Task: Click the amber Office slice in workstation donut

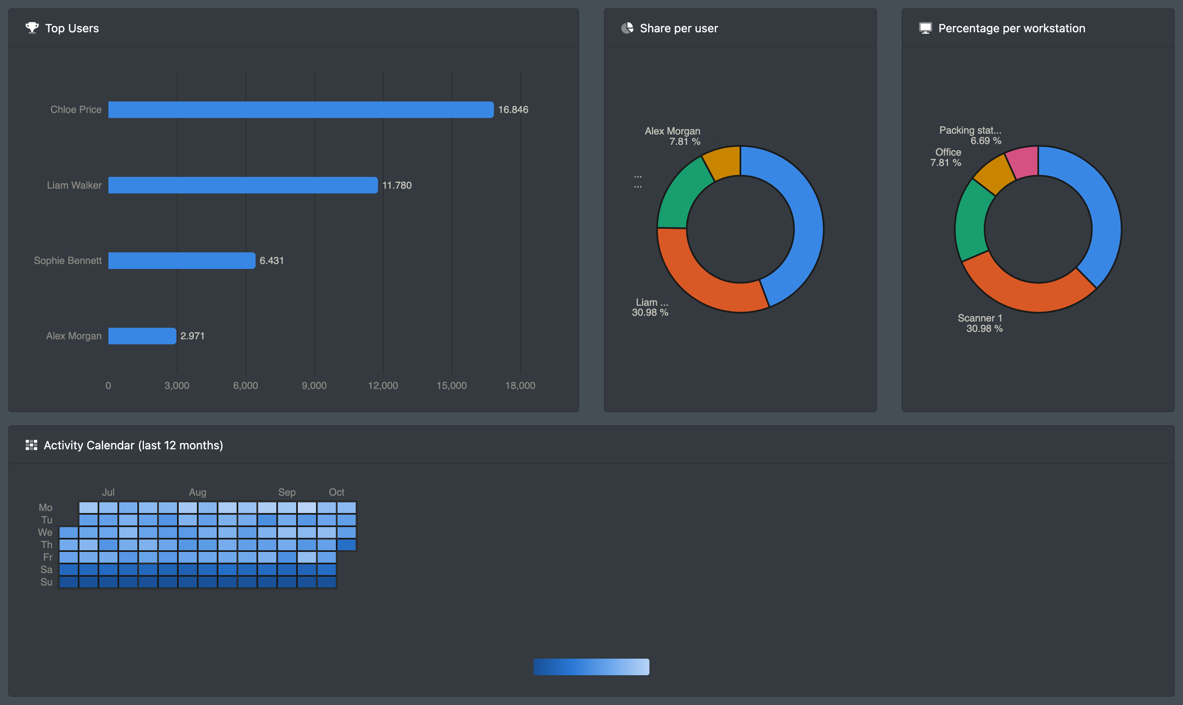Action: pyautogui.click(x=994, y=173)
